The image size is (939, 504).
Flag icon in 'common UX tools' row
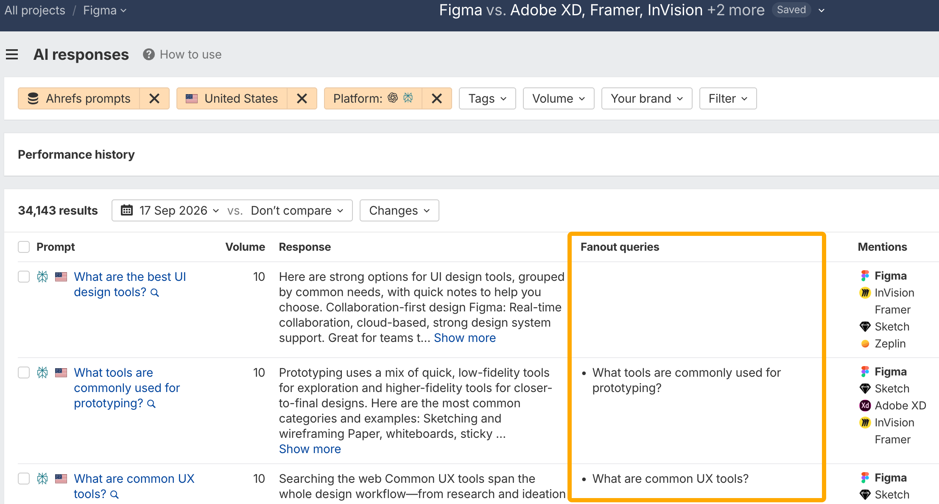click(61, 479)
